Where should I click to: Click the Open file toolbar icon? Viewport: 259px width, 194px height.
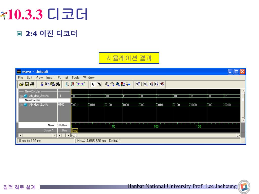click(x=21, y=84)
